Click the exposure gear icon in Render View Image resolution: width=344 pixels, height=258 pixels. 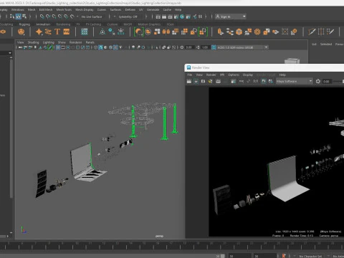click(x=318, y=81)
